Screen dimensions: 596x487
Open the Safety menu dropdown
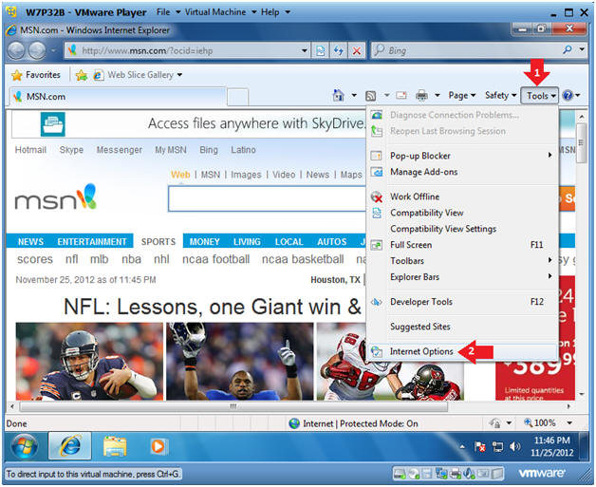pos(500,96)
